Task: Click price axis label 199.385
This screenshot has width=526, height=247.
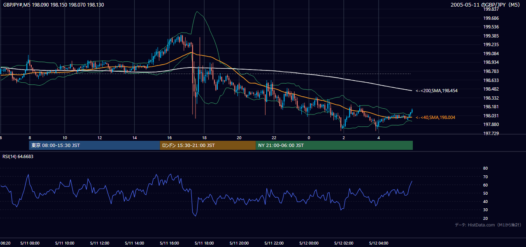Action: (x=491, y=36)
